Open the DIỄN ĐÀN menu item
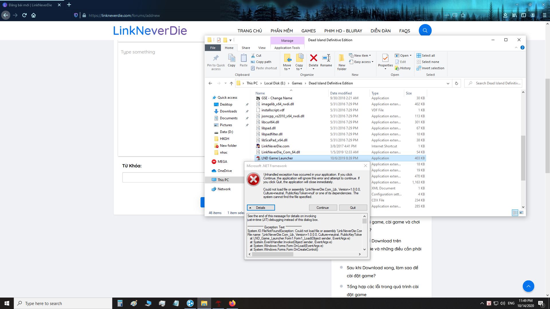 [x=380, y=31]
